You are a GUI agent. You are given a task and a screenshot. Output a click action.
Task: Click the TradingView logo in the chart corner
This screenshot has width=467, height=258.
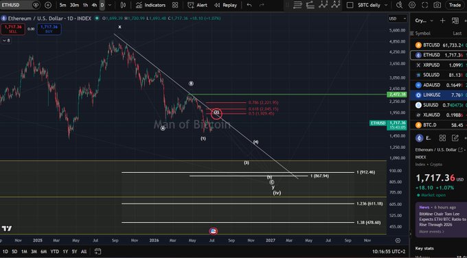(7, 228)
